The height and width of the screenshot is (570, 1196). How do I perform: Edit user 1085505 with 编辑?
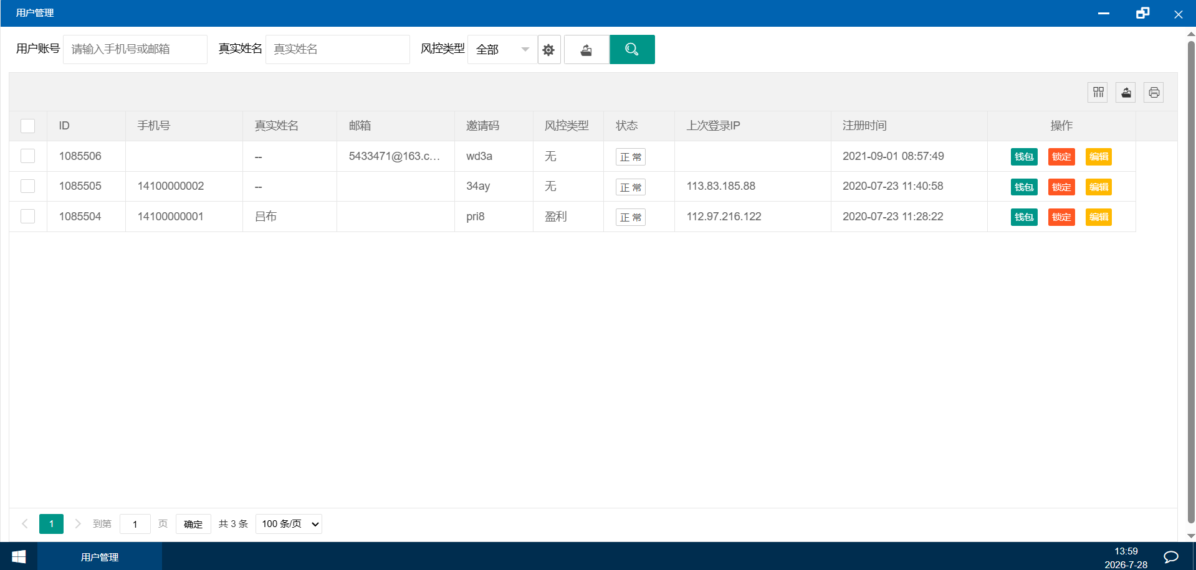point(1099,187)
